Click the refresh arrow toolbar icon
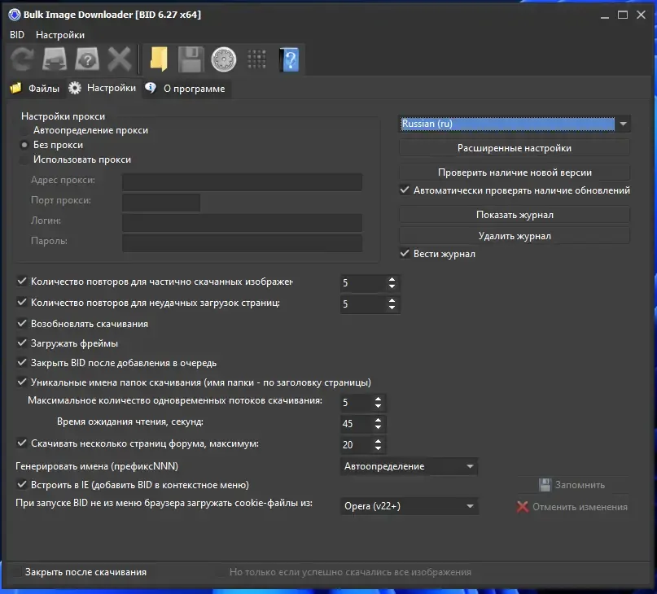 coord(22,59)
